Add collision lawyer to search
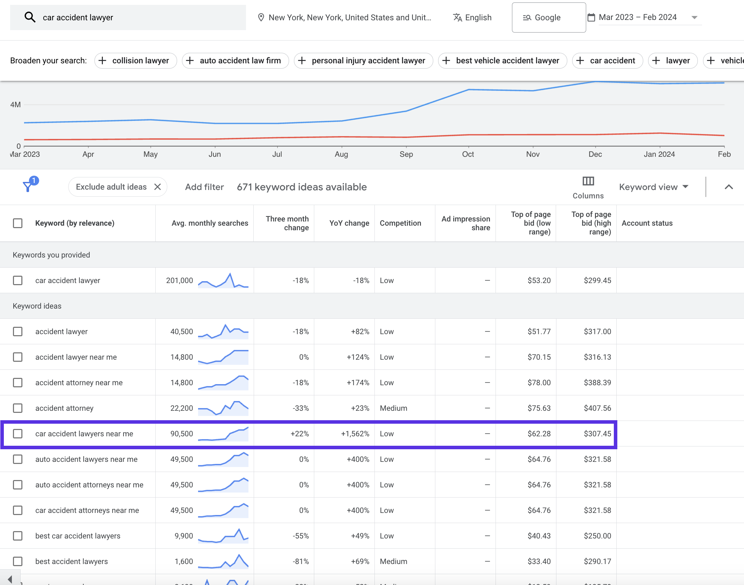 136,61
